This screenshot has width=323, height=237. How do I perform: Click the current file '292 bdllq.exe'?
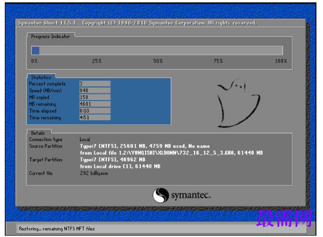click(94, 173)
